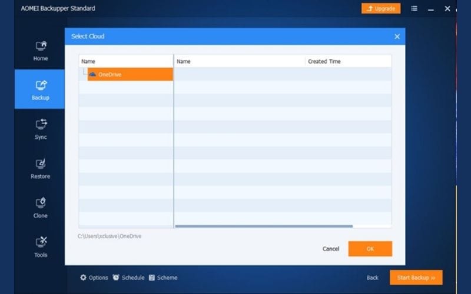Screen dimensions: 471x294
Task: Click the Upgrade button
Action: pyautogui.click(x=381, y=8)
